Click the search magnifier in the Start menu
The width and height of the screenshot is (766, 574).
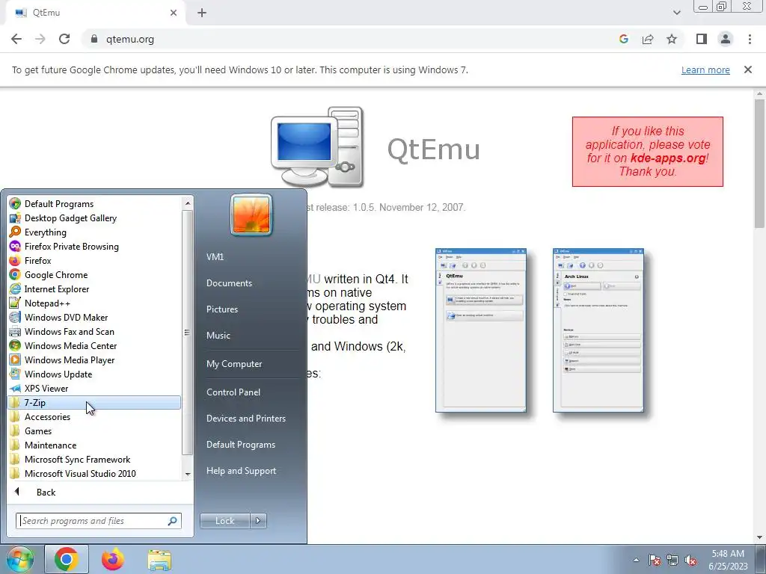tap(172, 521)
